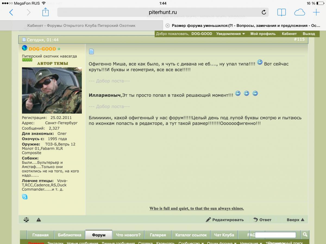Open Safari bookmarks book icon

click(x=281, y=12)
